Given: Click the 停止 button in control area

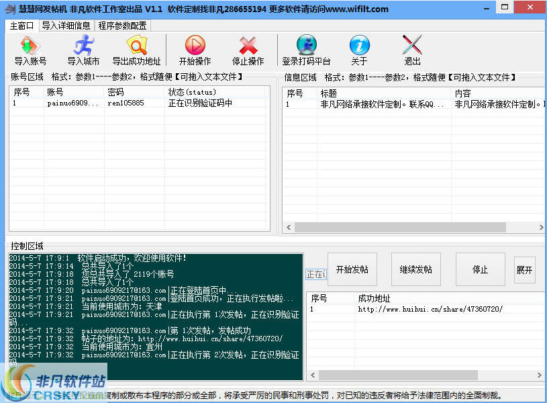Looking at the screenshot, I should click(x=480, y=269).
